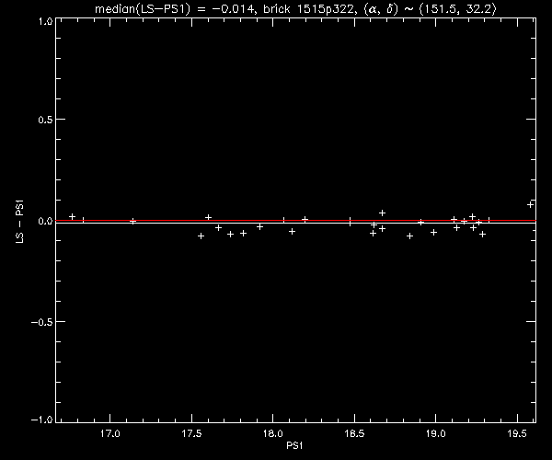Image resolution: width=552 pixels, height=460 pixels.
Task: Select the rightmost plus marker near PS1 19.6
Action: [530, 204]
